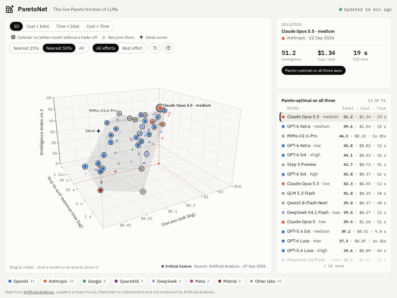Select Best effort option
The width and height of the screenshot is (397, 298).
tap(132, 48)
